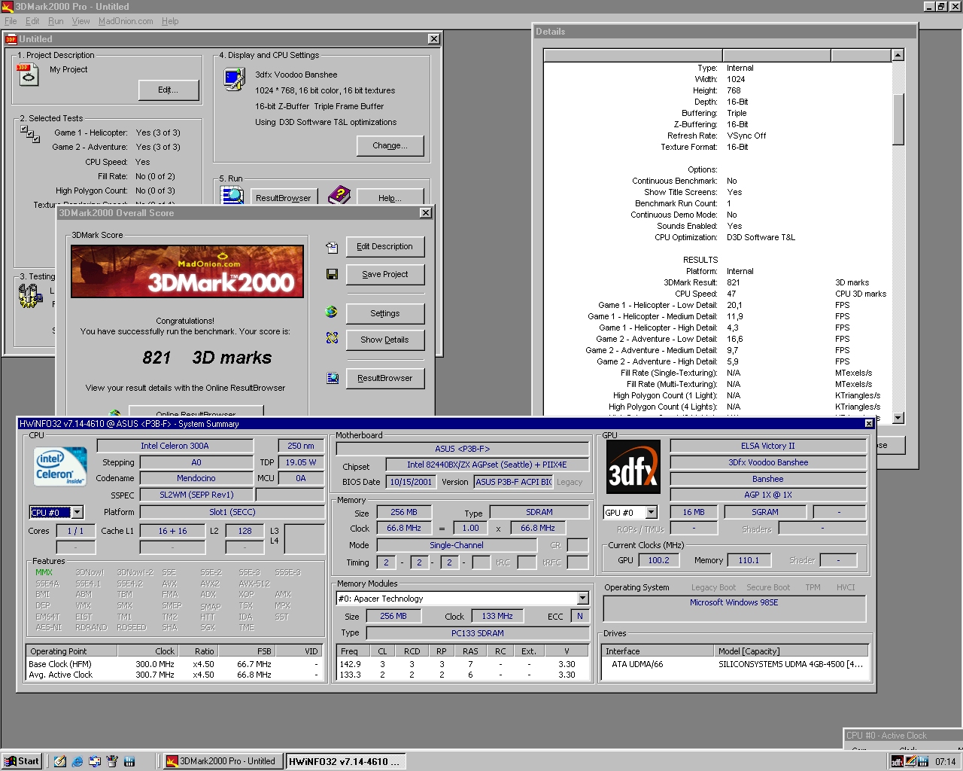Viewport: 963px width, 771px height.
Task: Click the last quick launch icon before the taskbar buttons
Action: pyautogui.click(x=129, y=761)
